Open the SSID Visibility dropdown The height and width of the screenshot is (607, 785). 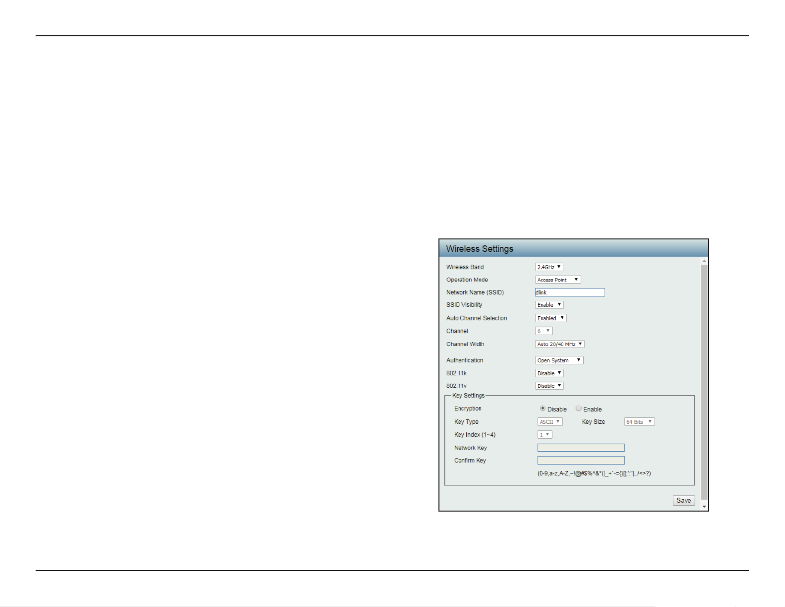(x=549, y=305)
